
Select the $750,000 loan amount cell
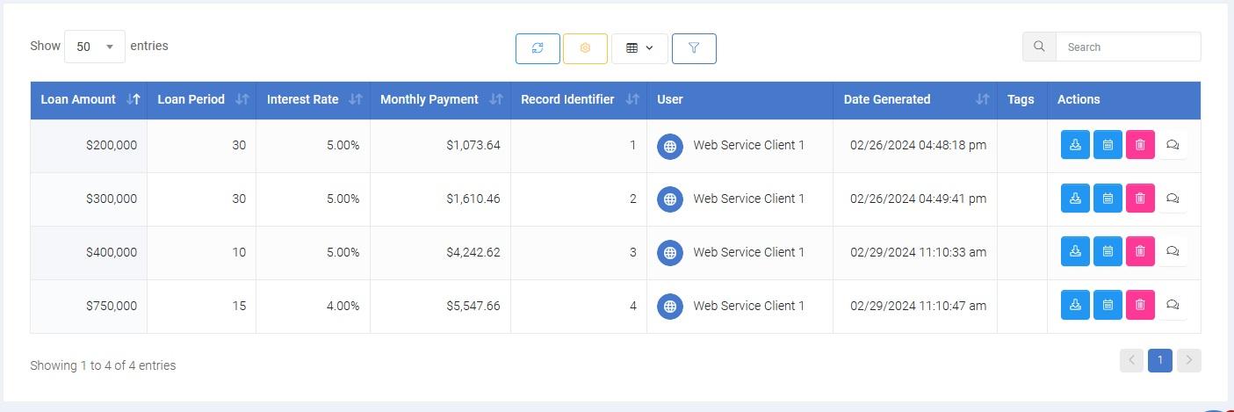(89, 307)
